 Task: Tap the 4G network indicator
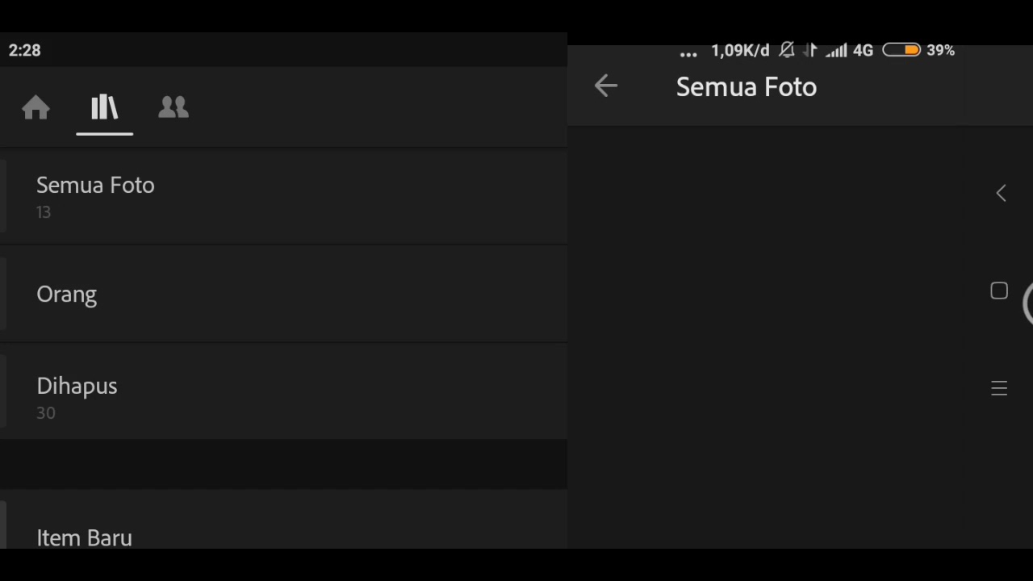[863, 51]
